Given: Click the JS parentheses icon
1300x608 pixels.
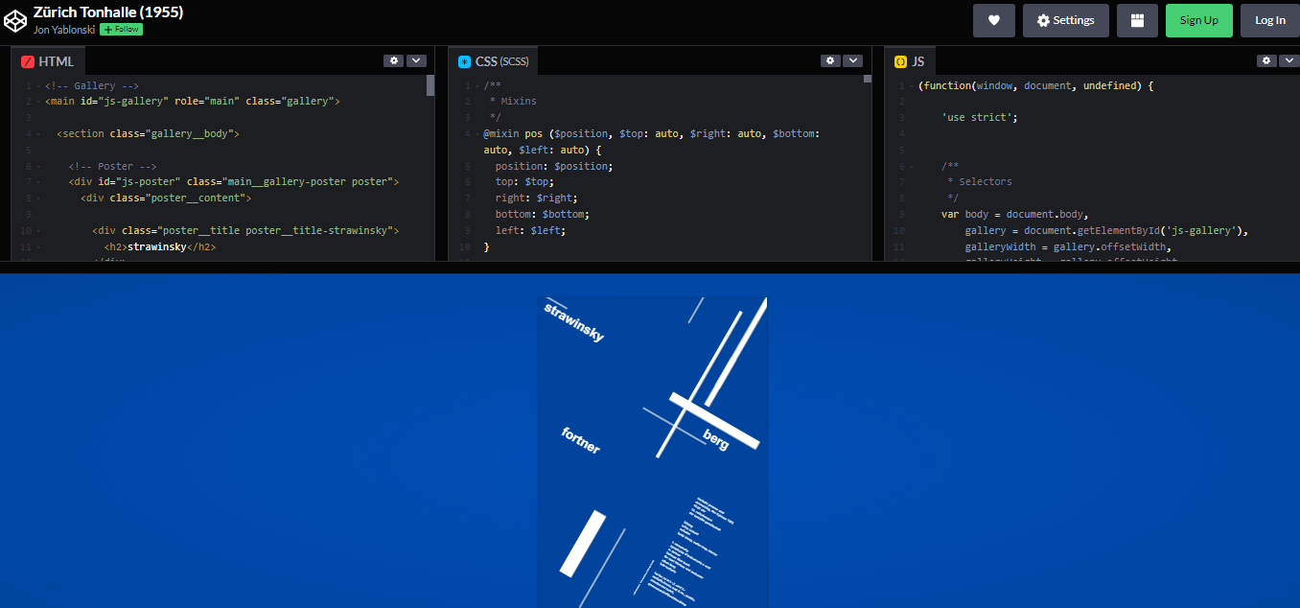Looking at the screenshot, I should coord(900,61).
